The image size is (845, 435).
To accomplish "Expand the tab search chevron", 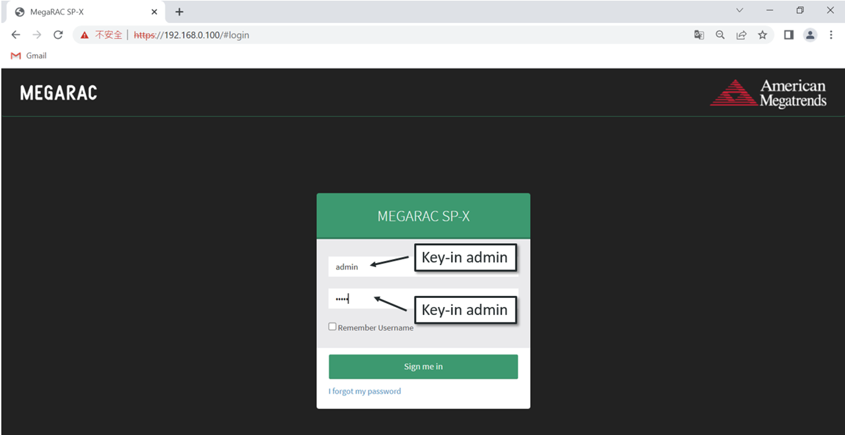I will pyautogui.click(x=739, y=11).
